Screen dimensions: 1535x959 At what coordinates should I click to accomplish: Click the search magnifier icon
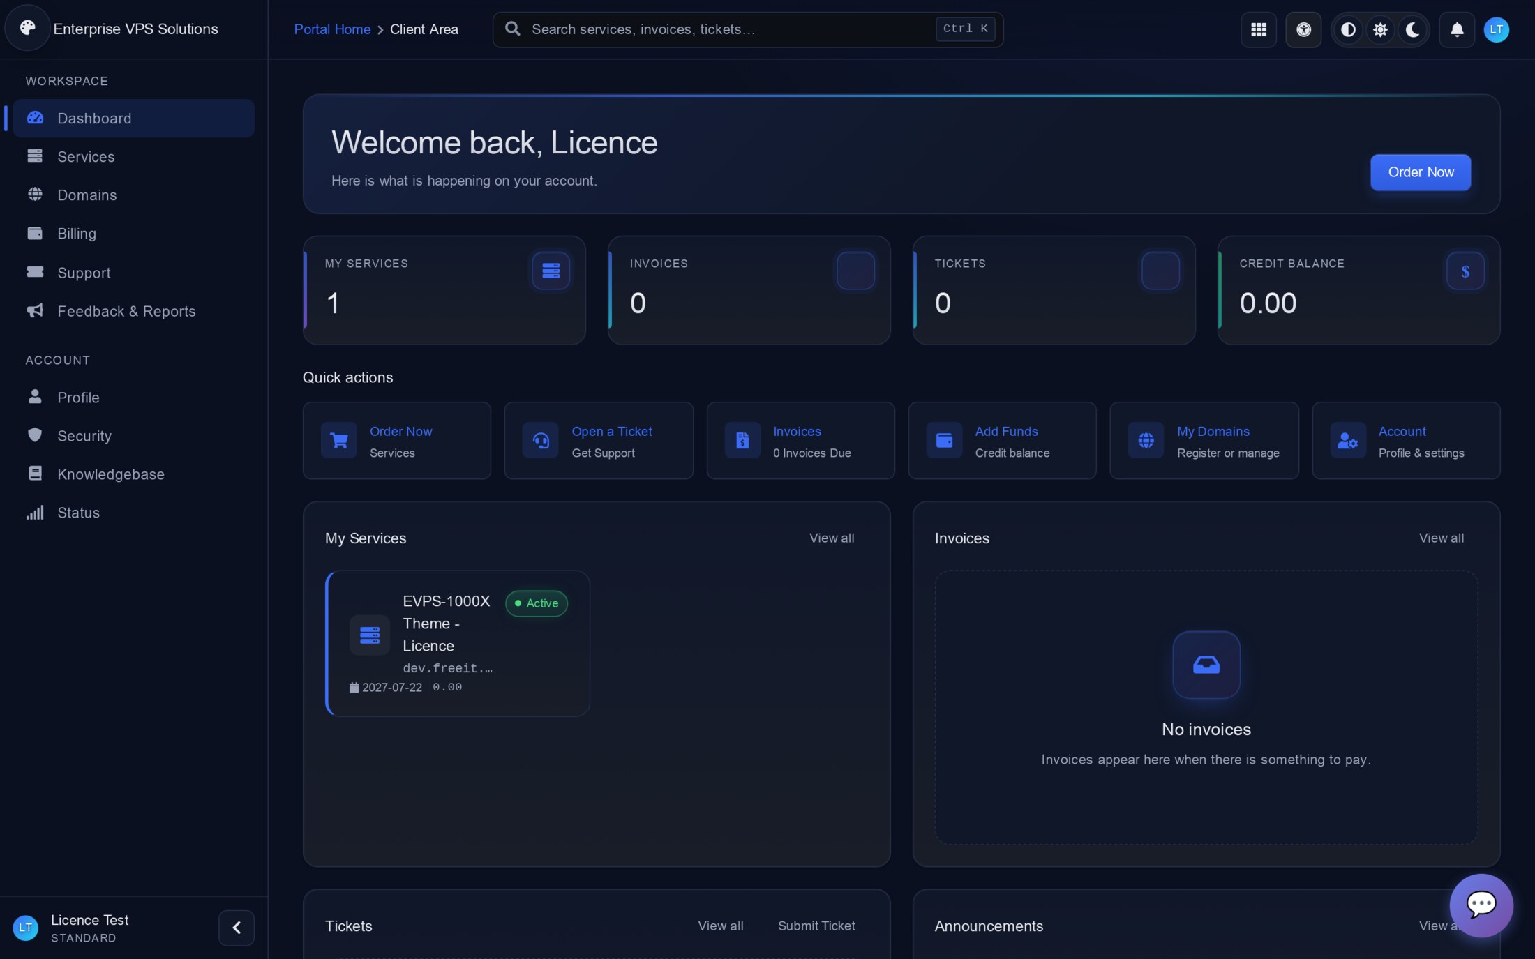pyautogui.click(x=513, y=29)
